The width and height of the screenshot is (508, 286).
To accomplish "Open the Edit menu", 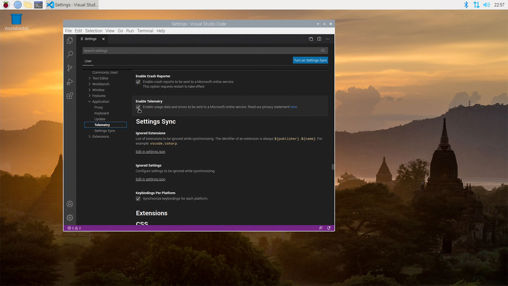I will [78, 31].
